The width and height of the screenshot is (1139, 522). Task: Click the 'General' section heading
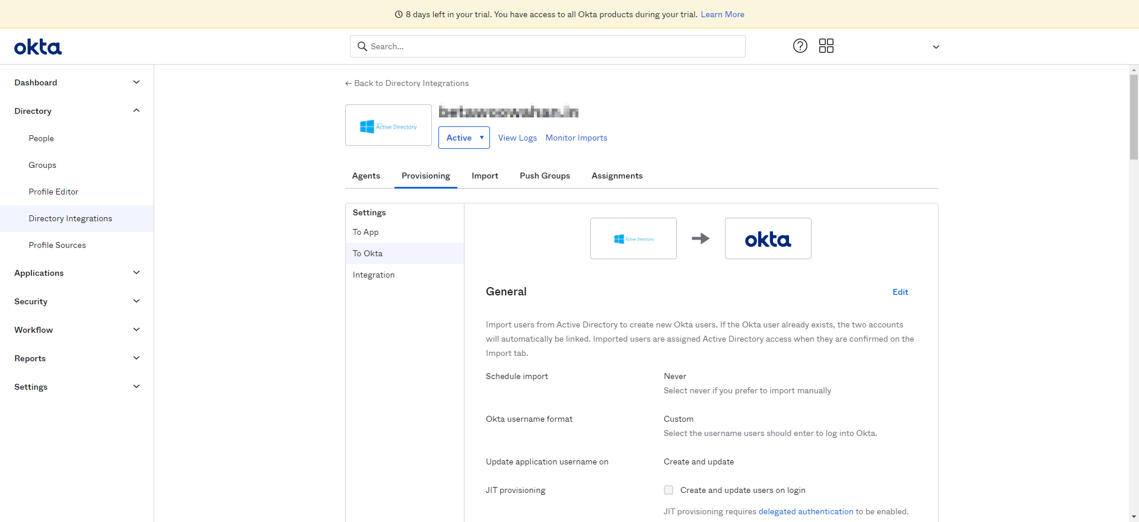click(506, 292)
